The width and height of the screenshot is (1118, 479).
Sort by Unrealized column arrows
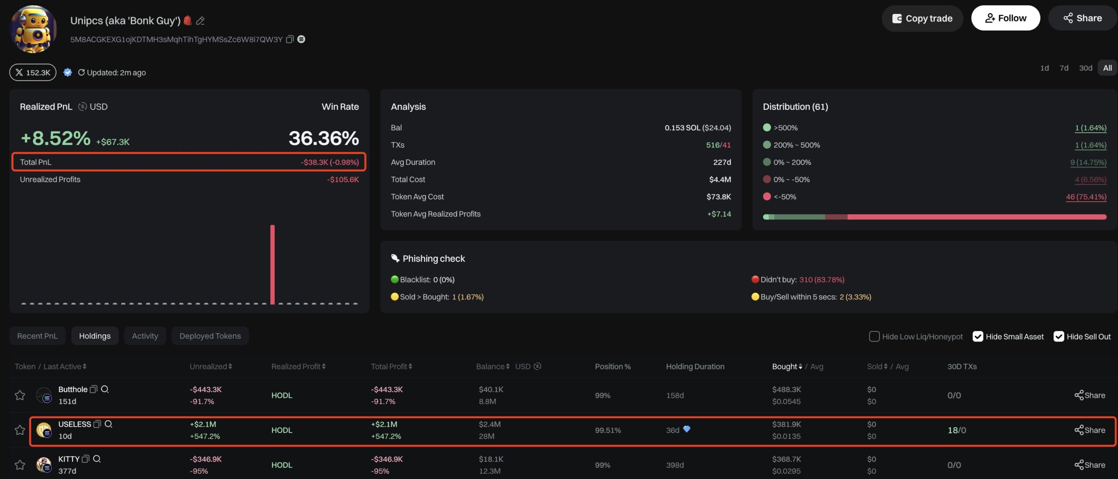[230, 366]
